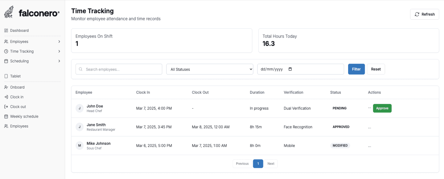Select page 1 in pagination
444x179 pixels.
click(x=258, y=164)
